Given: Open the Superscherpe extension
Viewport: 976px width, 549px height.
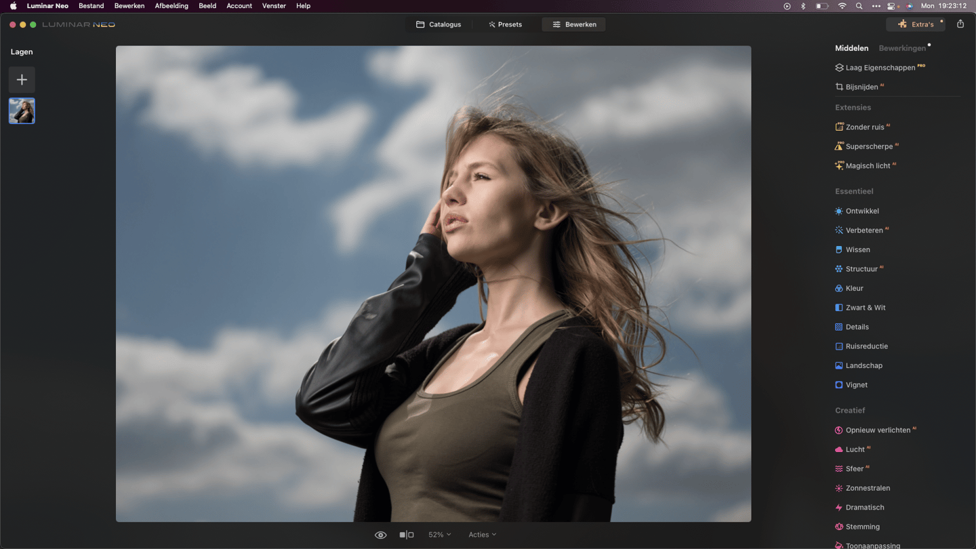Looking at the screenshot, I should click(x=867, y=146).
